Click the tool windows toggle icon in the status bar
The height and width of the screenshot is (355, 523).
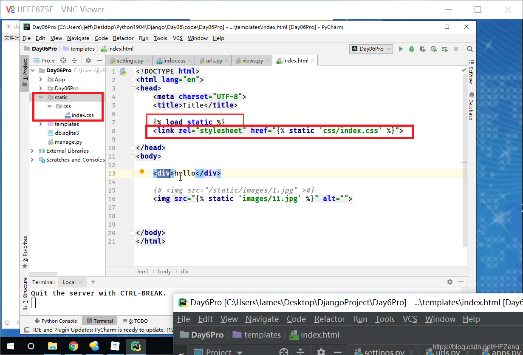click(26, 329)
